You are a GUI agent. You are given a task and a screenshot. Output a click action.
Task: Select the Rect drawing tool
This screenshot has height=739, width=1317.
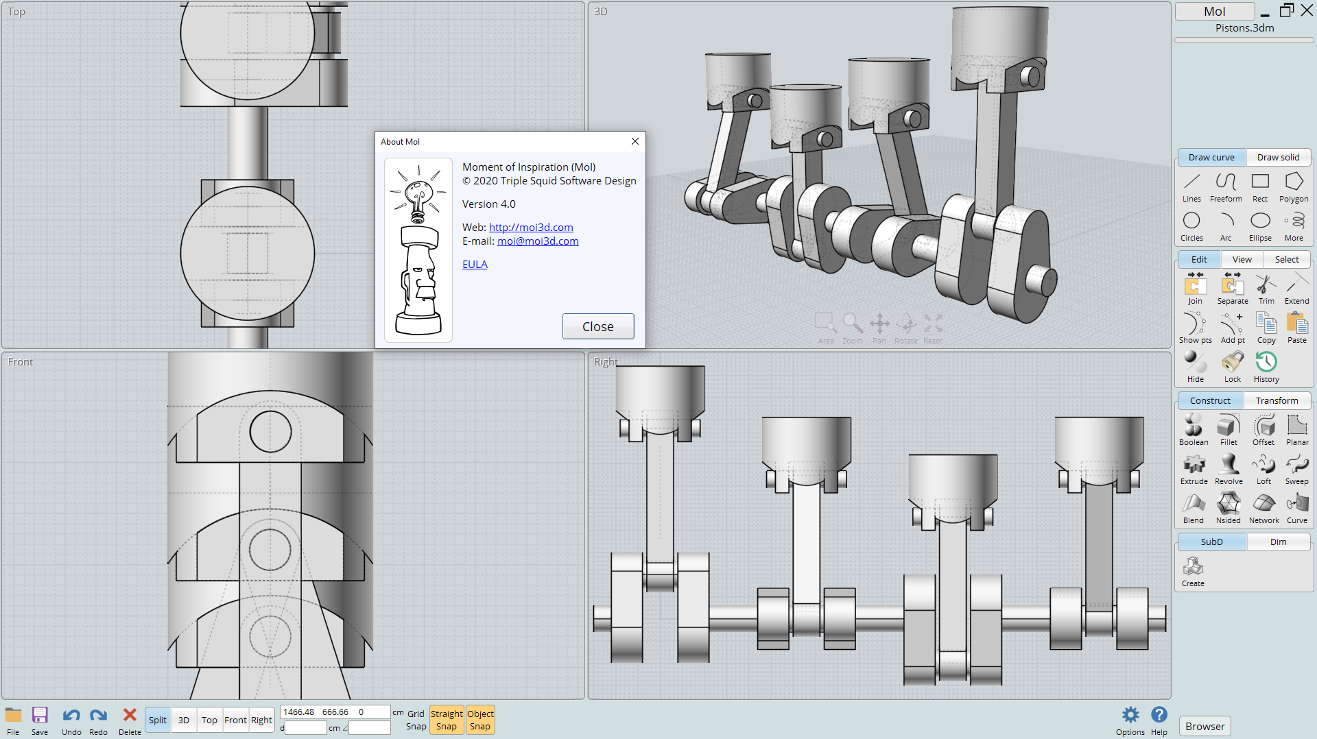(1260, 187)
